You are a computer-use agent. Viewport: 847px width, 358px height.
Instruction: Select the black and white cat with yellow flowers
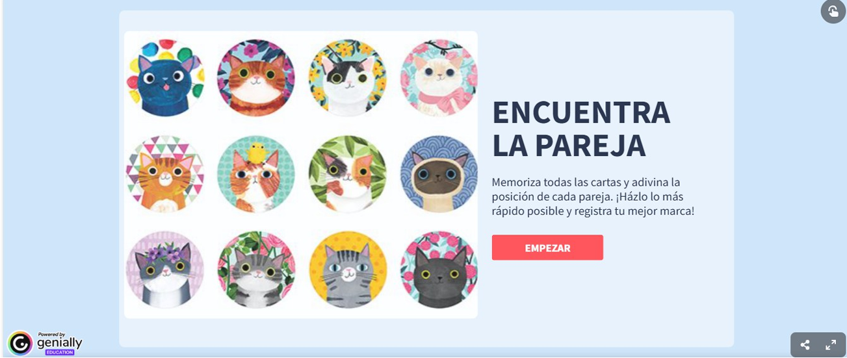(348, 78)
